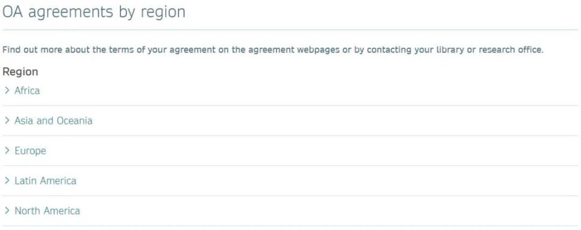Image resolution: width=581 pixels, height=230 pixels.
Task: Select the Asia and Oceania label text
Action: pyautogui.click(x=53, y=120)
